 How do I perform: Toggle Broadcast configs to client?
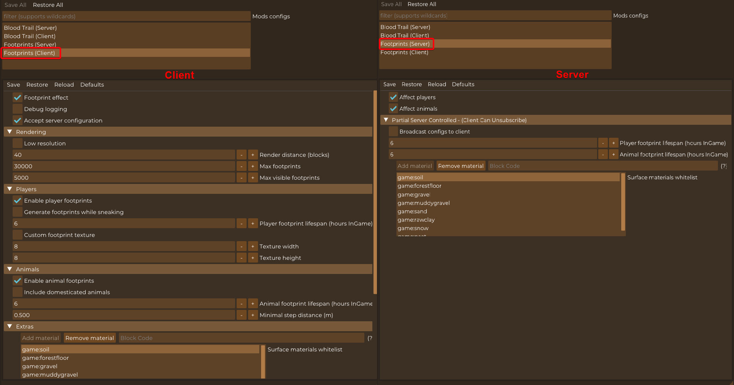pos(393,132)
